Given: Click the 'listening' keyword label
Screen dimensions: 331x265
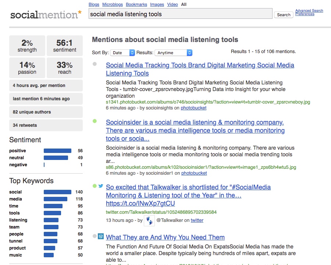Looking at the screenshot, I should point(18,220).
